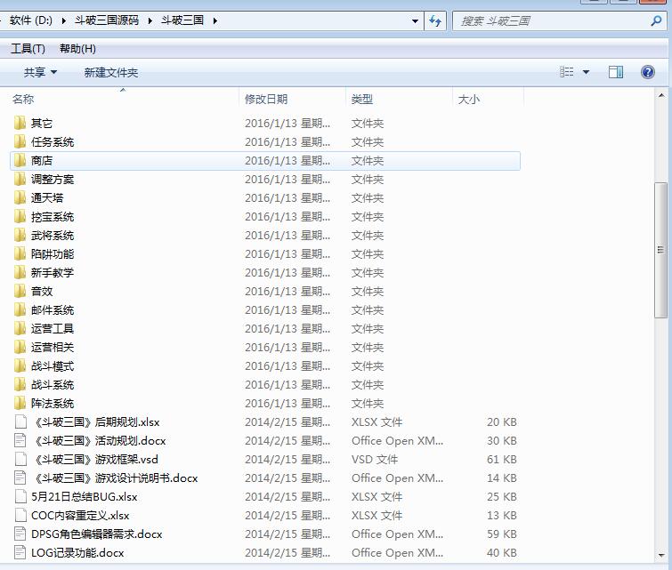Toggle the preview pane icon
This screenshot has width=672, height=570.
click(x=616, y=72)
